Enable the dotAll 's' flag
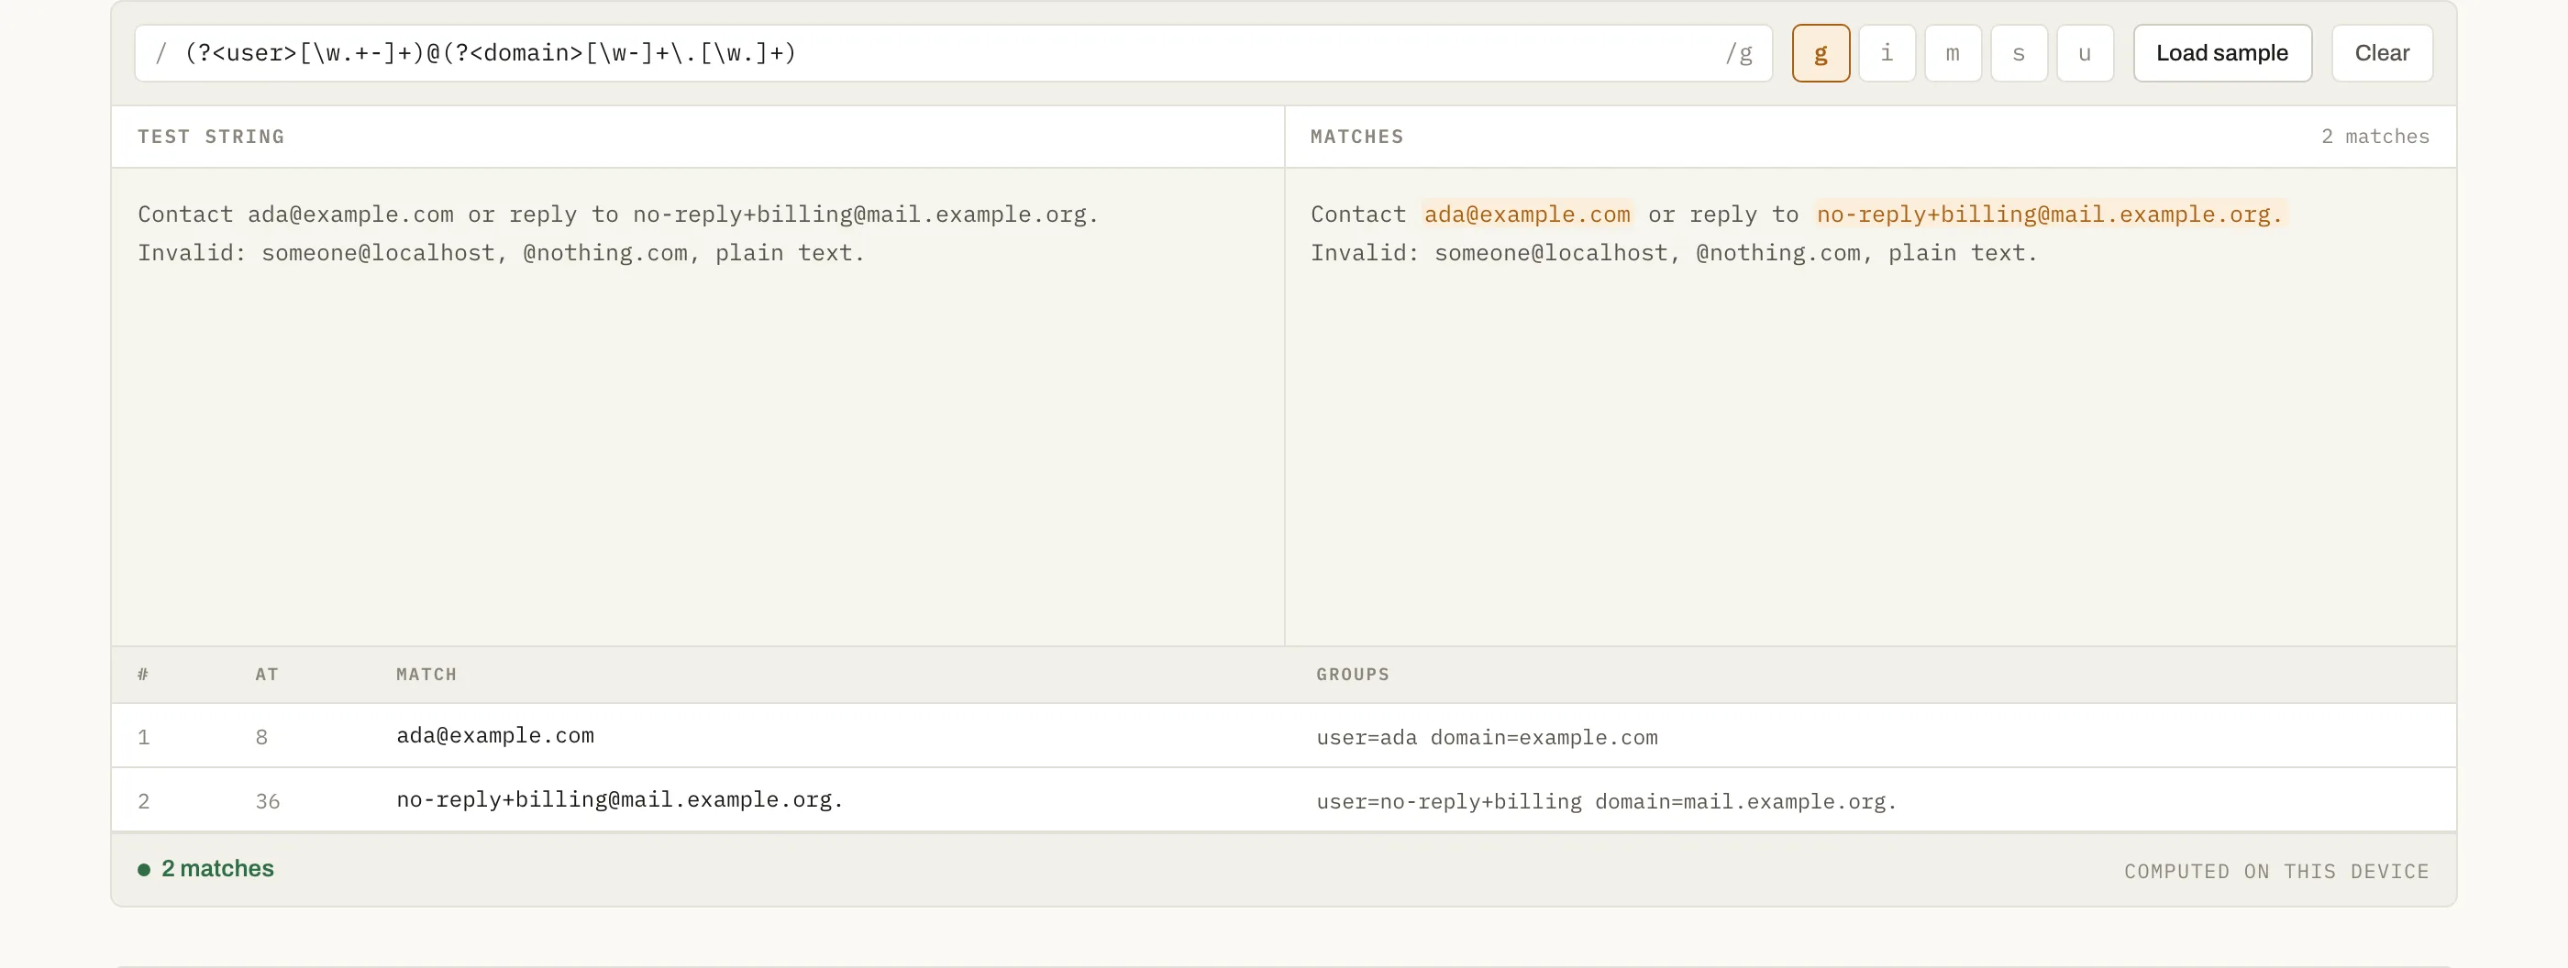This screenshot has height=968, width=2568. click(2018, 53)
